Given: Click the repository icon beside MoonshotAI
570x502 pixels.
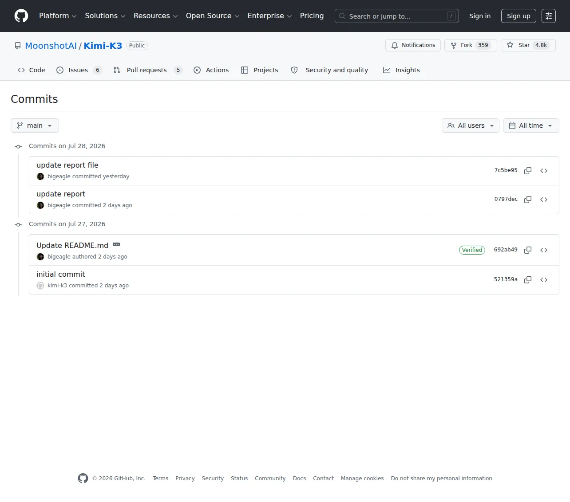Looking at the screenshot, I should (x=18, y=46).
